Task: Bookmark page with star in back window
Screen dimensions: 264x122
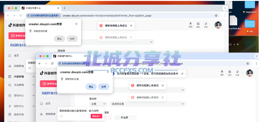Action: 216,16
